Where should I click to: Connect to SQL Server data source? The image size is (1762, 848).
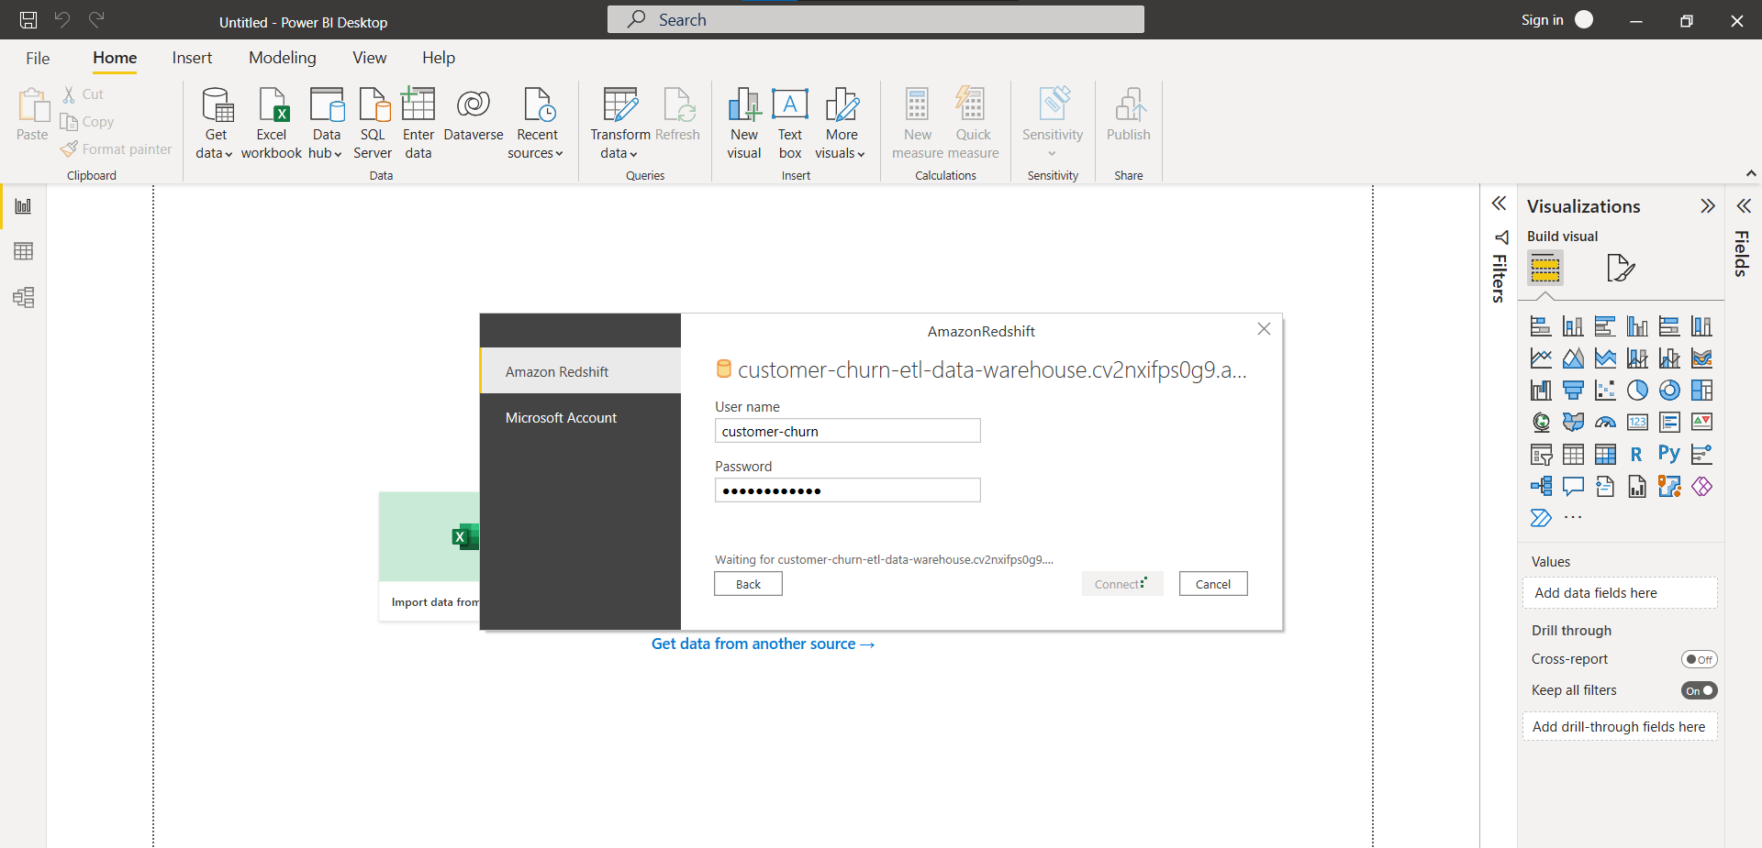click(373, 124)
